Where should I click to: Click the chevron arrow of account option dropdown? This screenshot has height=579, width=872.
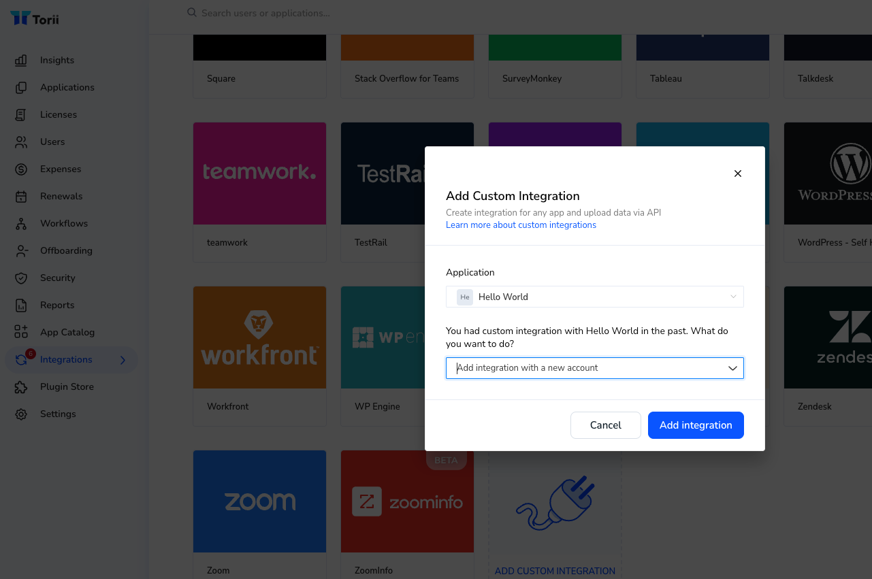pos(732,368)
